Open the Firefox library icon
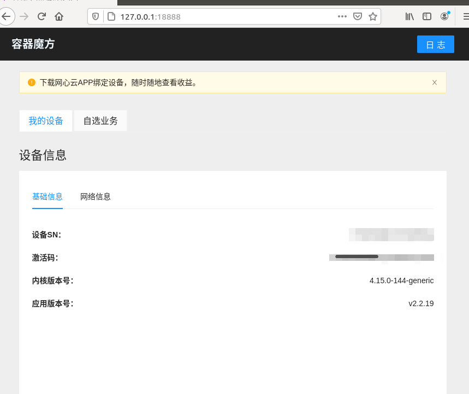Viewport: 469px width, 394px height. click(409, 16)
